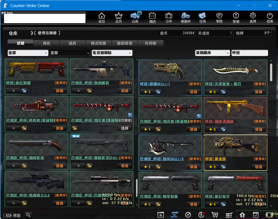278x219 pixels.
Task: Click 装备 on the 金红双蝎 card
Action: click(x=60, y=91)
